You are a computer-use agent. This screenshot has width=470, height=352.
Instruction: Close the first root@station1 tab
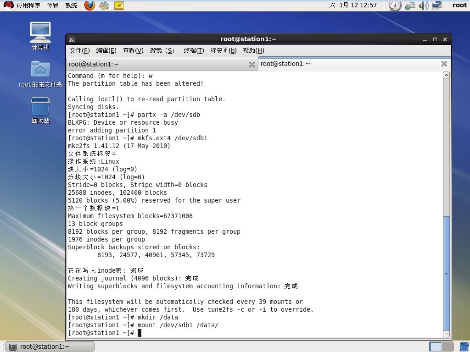(x=252, y=64)
